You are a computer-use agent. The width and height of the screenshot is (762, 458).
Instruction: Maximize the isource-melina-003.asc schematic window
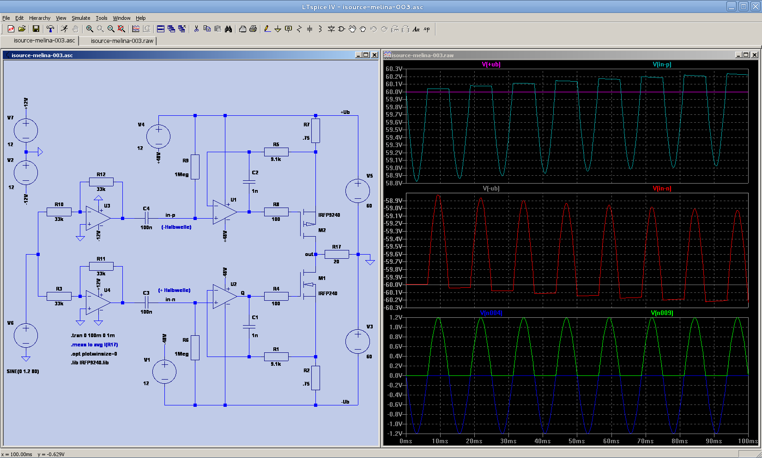366,55
